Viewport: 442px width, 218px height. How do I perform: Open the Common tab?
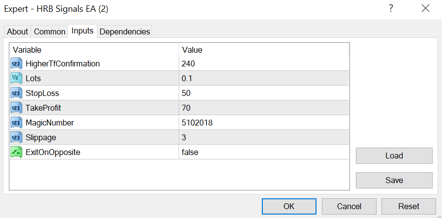tap(50, 31)
